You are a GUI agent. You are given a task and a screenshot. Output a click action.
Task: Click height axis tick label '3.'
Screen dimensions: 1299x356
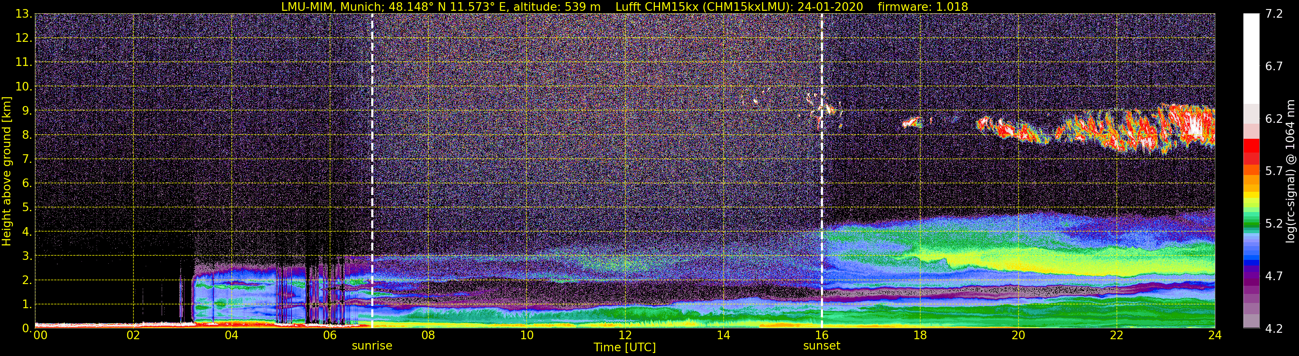coord(27,256)
